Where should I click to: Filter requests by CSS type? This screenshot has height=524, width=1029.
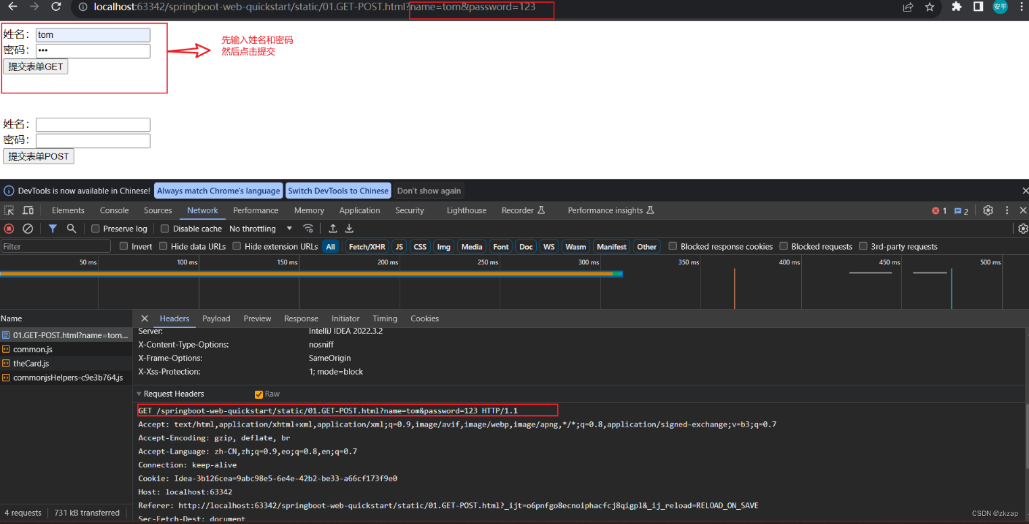(420, 247)
